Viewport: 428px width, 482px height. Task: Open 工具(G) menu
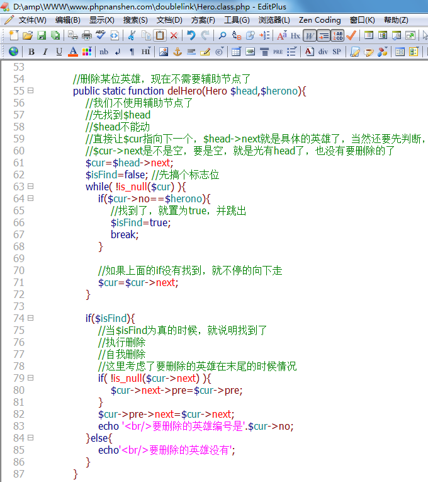click(237, 20)
